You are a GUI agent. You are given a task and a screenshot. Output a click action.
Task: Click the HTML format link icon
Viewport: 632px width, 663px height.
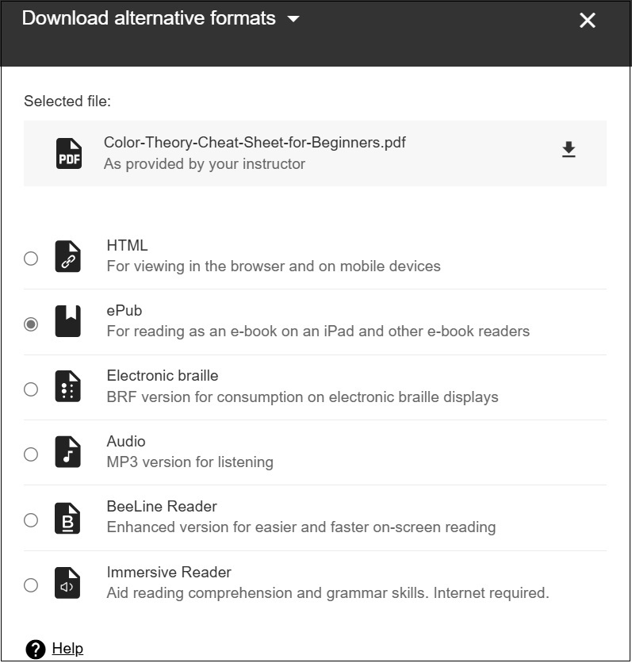click(67, 256)
